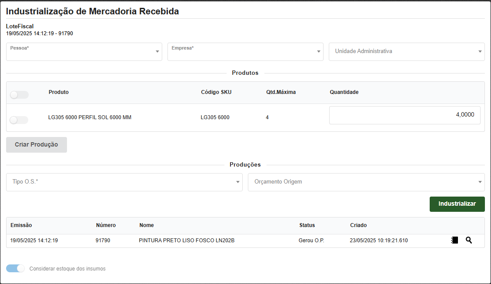
Task: Click the notebook icon in production row 91790
Action: 454,240
